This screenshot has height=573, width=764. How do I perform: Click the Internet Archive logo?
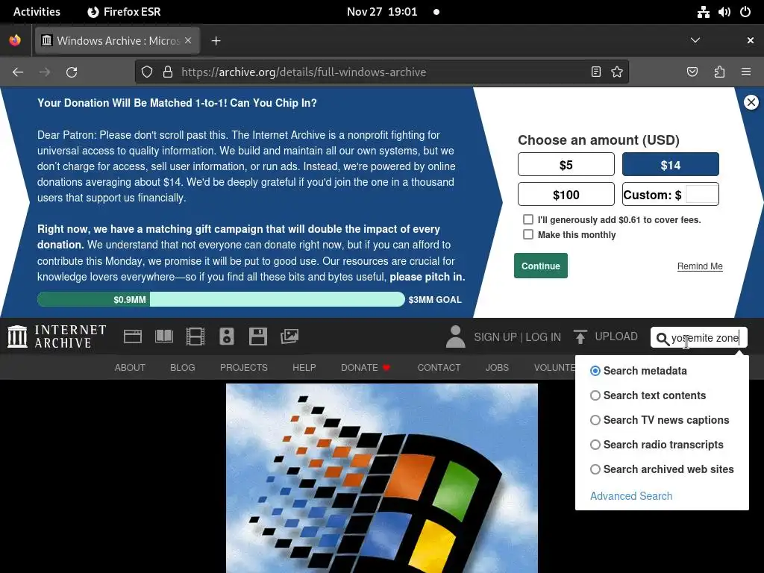tap(57, 336)
